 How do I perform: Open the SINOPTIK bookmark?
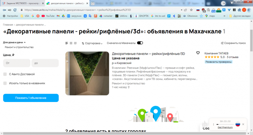tap(142, 16)
